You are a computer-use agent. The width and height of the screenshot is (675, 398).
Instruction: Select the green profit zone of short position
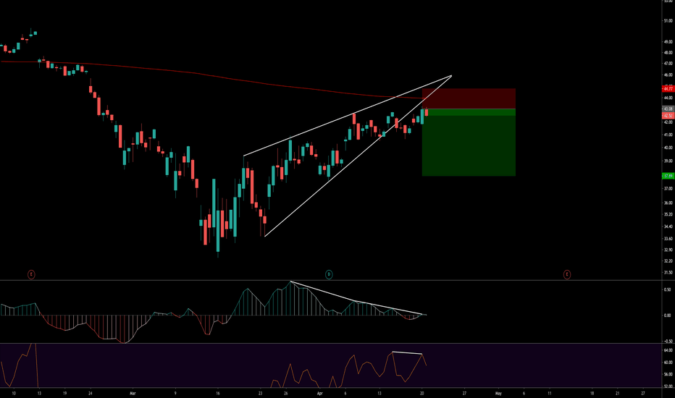tap(469, 143)
